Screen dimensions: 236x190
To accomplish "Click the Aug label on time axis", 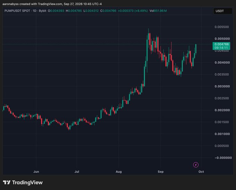I will (x=119, y=172).
